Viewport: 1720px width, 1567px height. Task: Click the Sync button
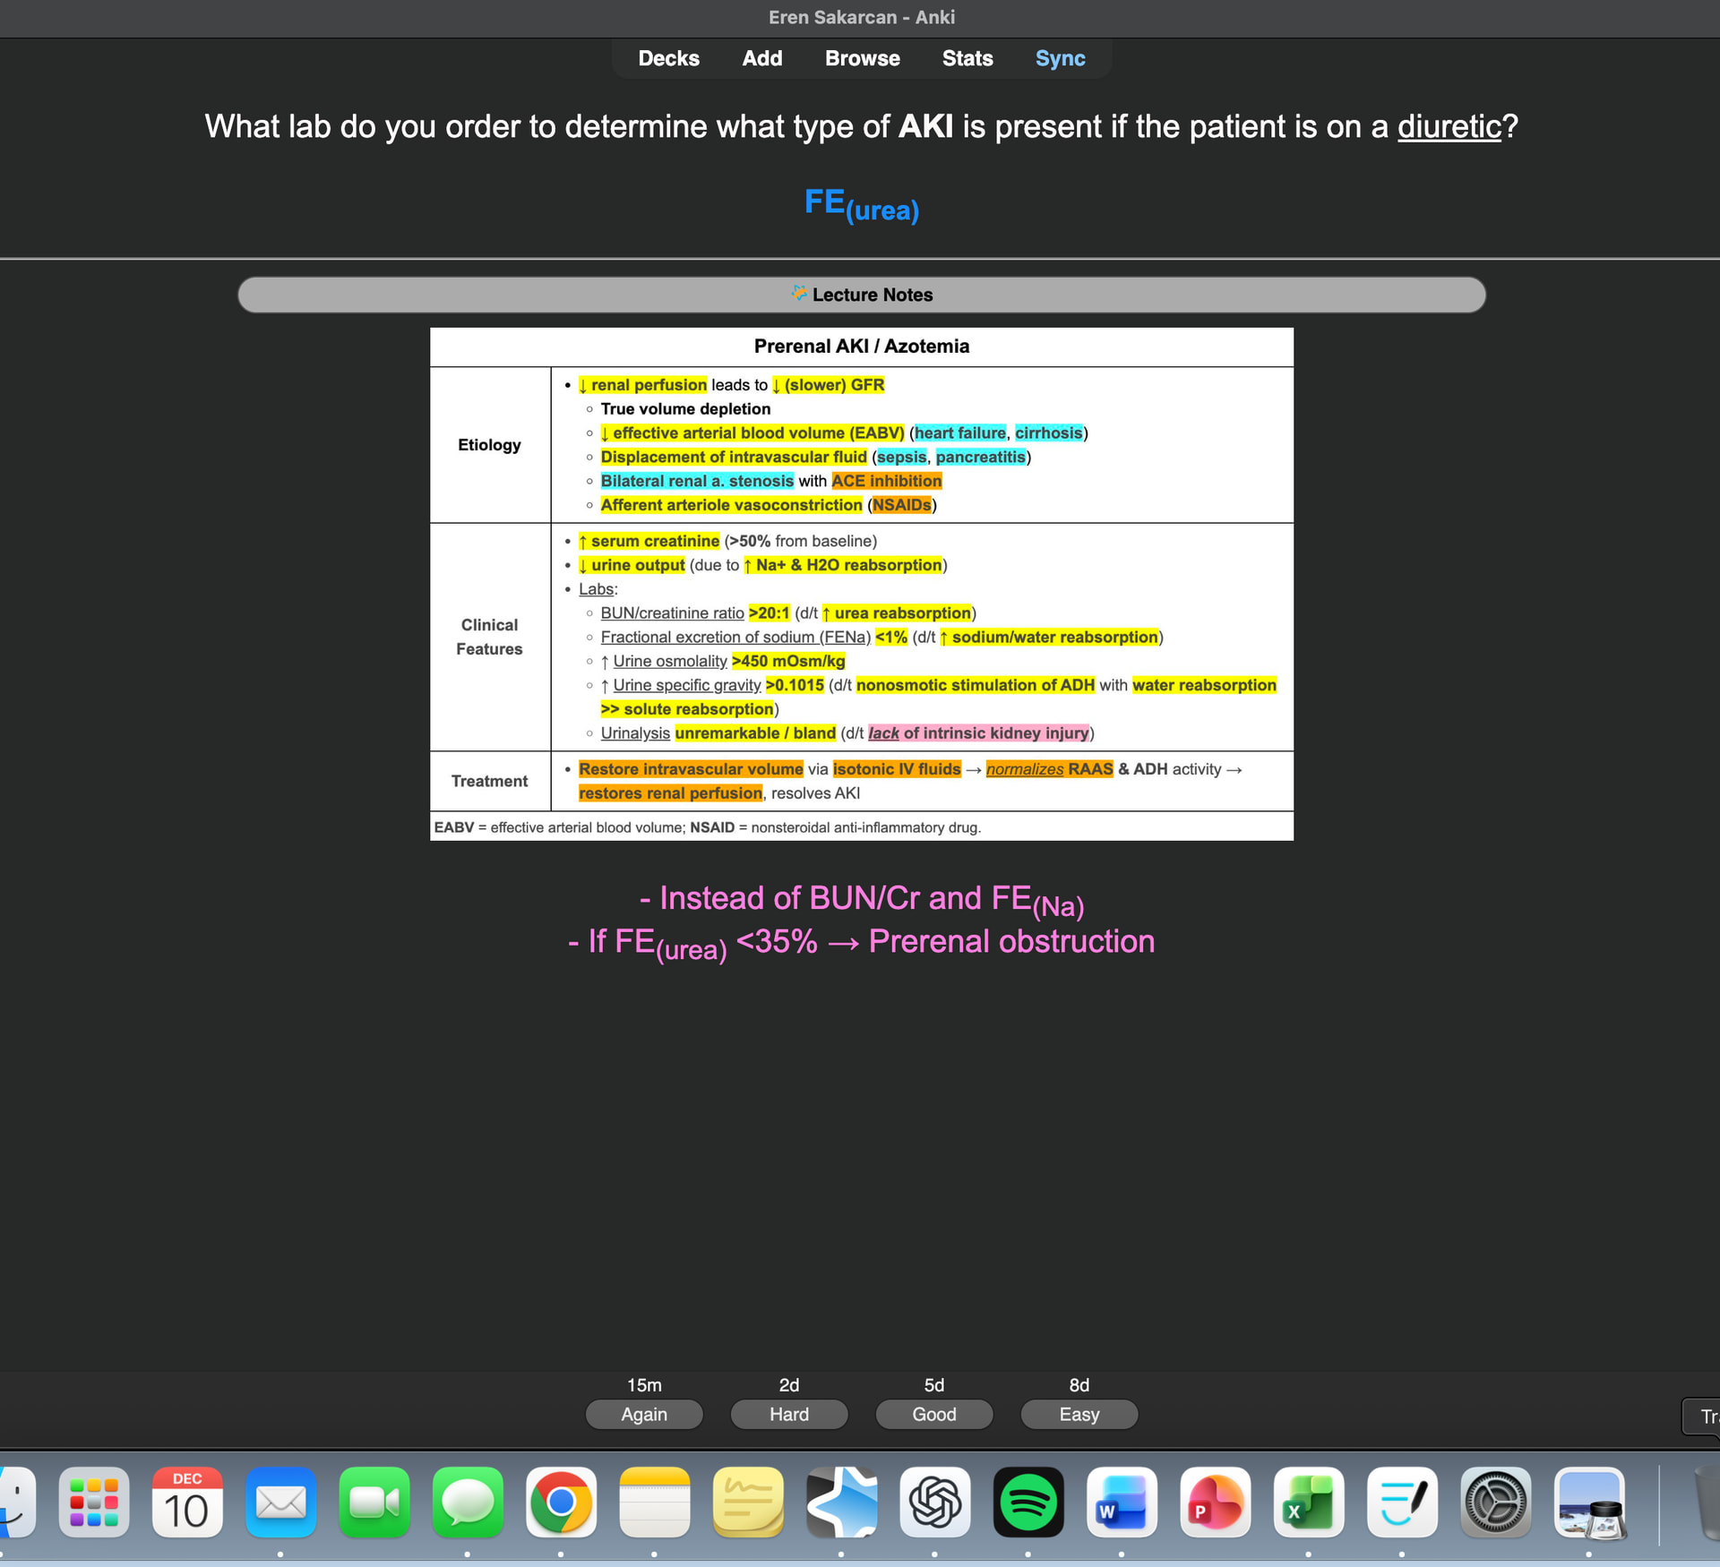pos(1060,58)
